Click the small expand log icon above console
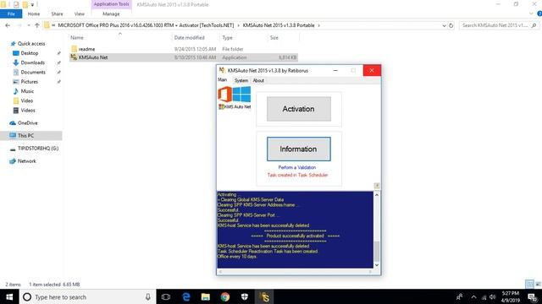Image resolution: width=542 pixels, height=304 pixels. click(x=377, y=186)
